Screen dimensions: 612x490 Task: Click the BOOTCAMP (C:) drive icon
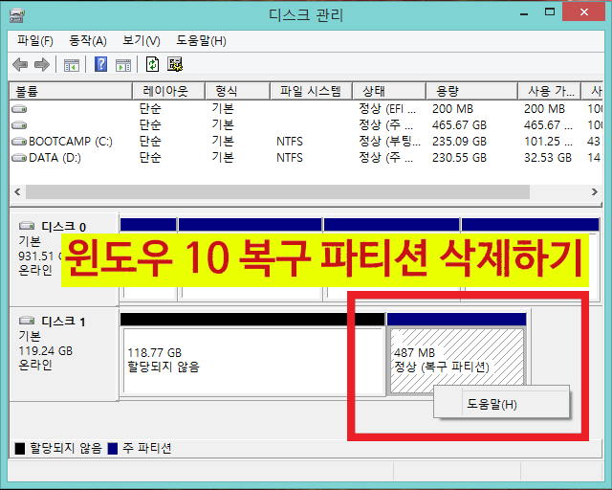[x=19, y=142]
